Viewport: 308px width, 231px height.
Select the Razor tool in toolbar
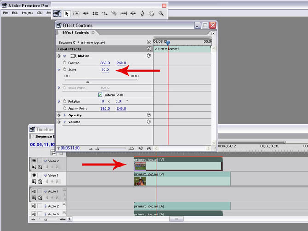click(x=114, y=13)
